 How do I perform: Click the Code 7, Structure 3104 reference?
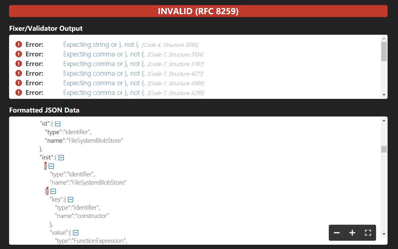176,54
